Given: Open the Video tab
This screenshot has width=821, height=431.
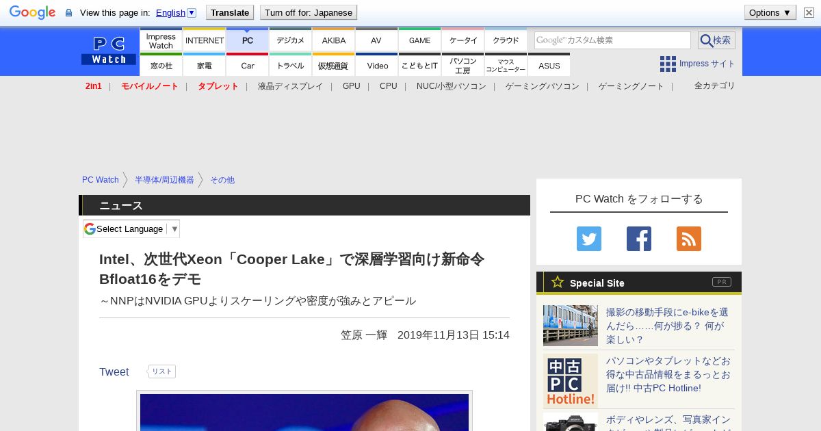Looking at the screenshot, I should coord(376,65).
